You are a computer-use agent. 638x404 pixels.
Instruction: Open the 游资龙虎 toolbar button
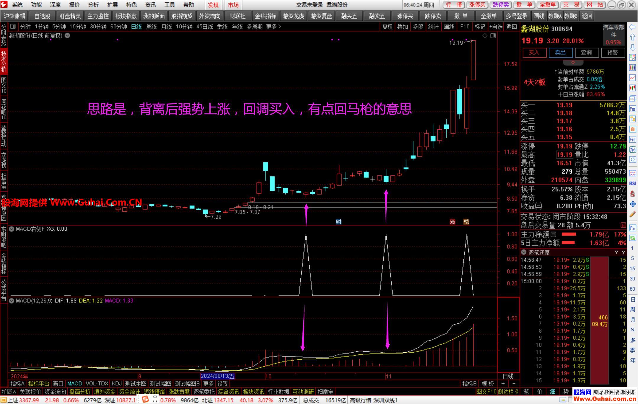coord(293,16)
